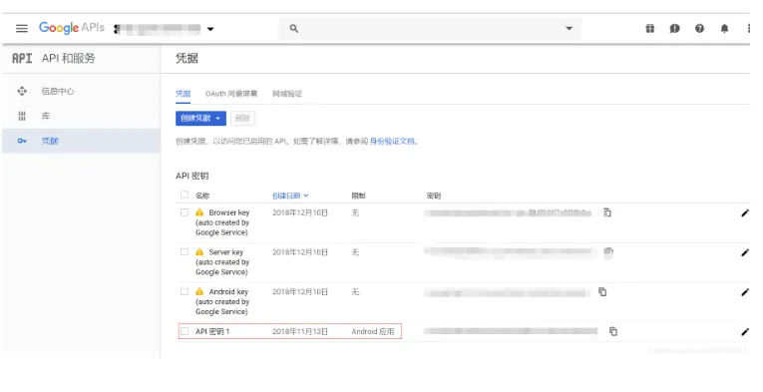The height and width of the screenshot is (392, 763).
Task: Click the Server key 无 restriction cell
Action: (355, 252)
